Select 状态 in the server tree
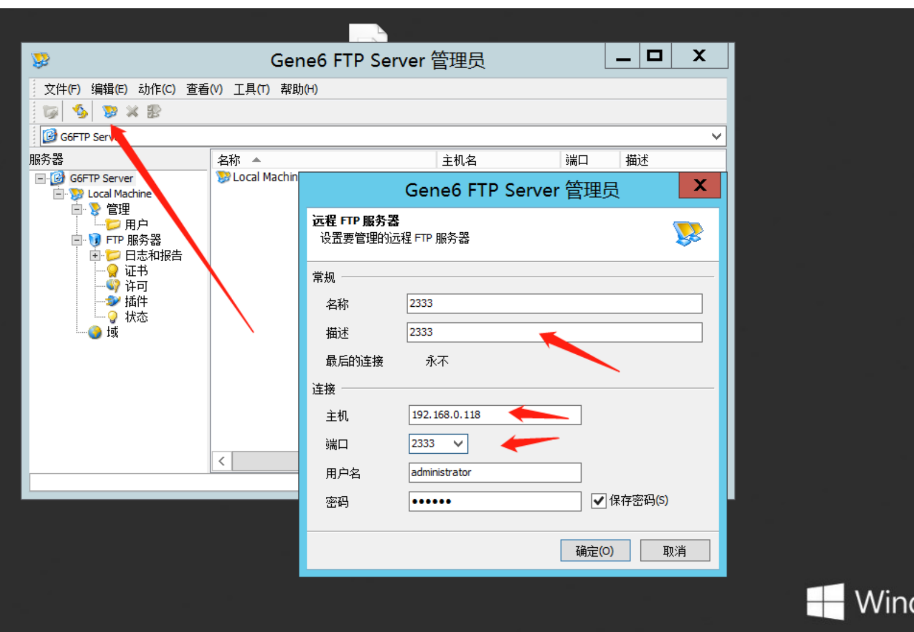 pyautogui.click(x=136, y=317)
